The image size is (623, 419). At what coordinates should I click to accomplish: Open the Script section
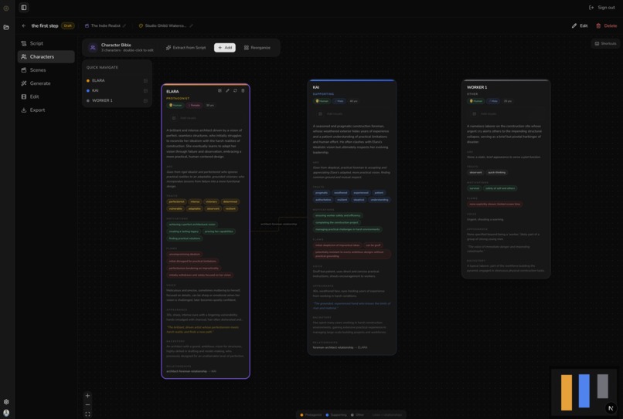click(46, 43)
